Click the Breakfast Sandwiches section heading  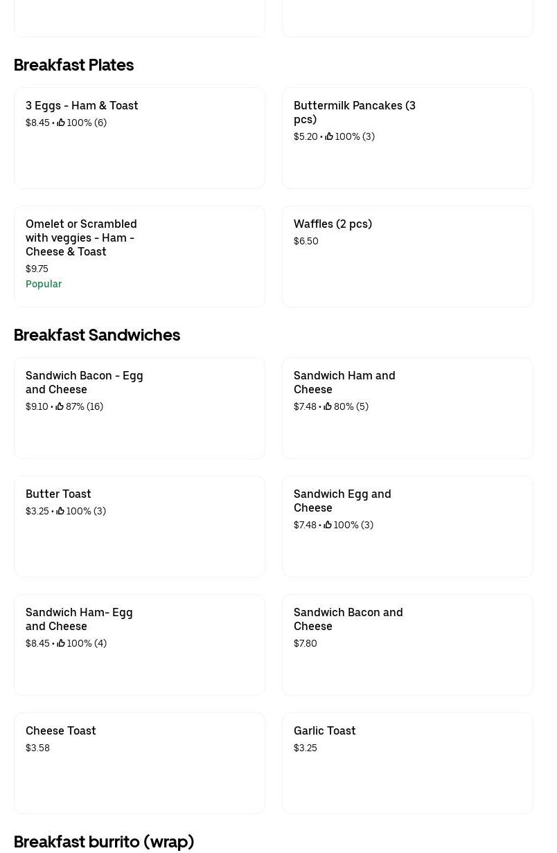click(97, 334)
